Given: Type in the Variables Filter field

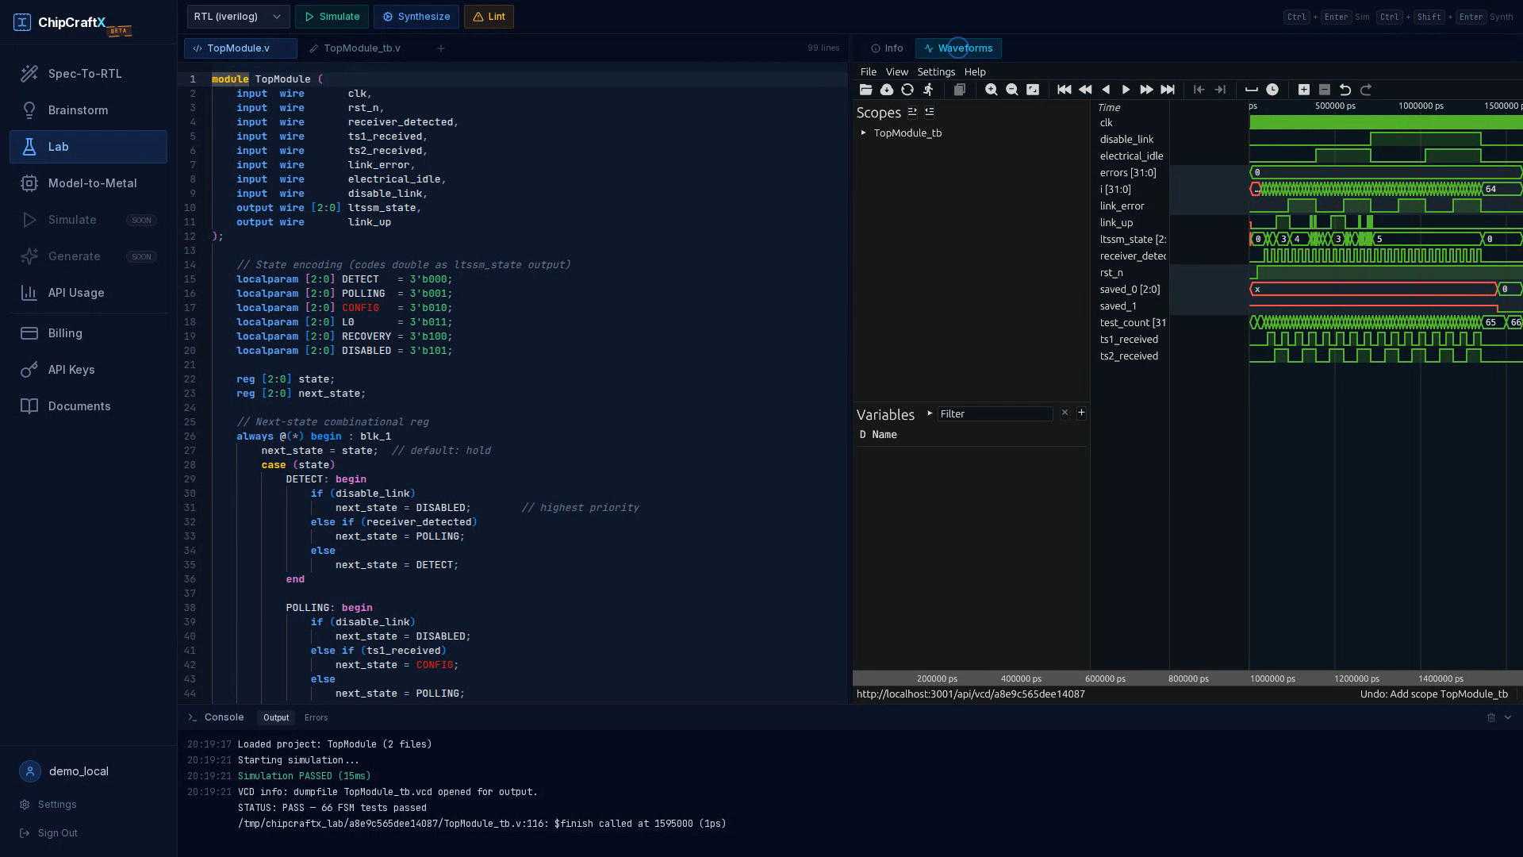Looking at the screenshot, I should click(995, 413).
